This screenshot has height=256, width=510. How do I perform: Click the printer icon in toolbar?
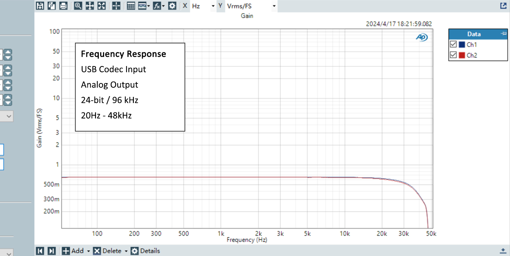point(63,6)
